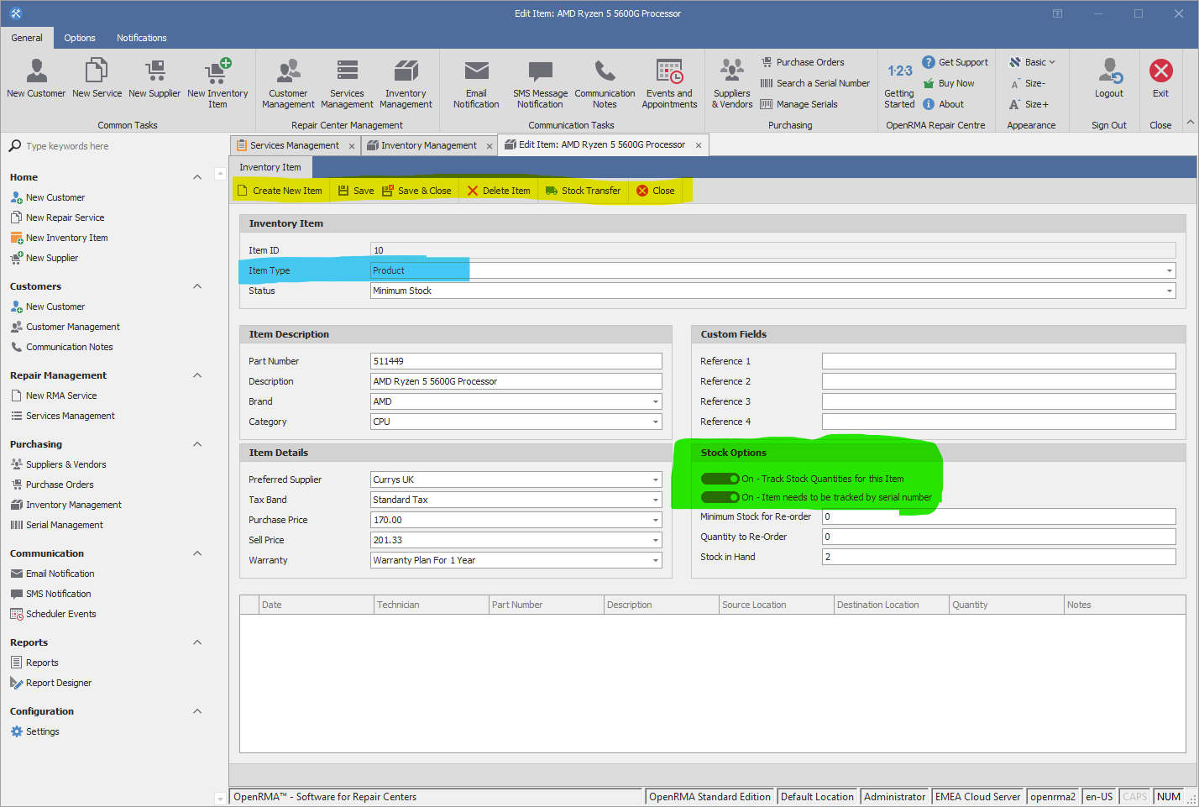The height and width of the screenshot is (807, 1199).
Task: Open Purchase Orders in ribbon
Action: tap(803, 62)
